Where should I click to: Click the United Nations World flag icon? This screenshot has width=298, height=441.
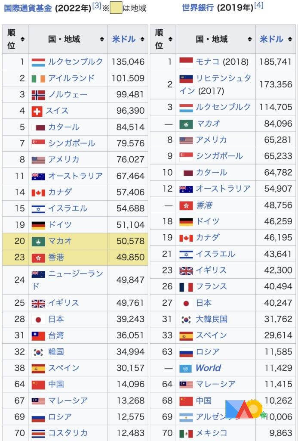click(186, 368)
